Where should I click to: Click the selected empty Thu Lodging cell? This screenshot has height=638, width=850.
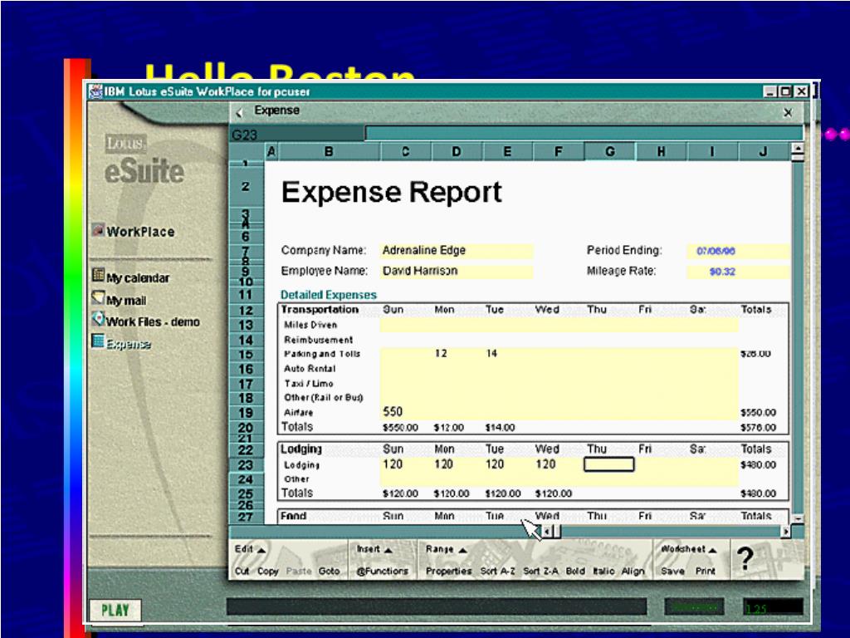point(608,464)
